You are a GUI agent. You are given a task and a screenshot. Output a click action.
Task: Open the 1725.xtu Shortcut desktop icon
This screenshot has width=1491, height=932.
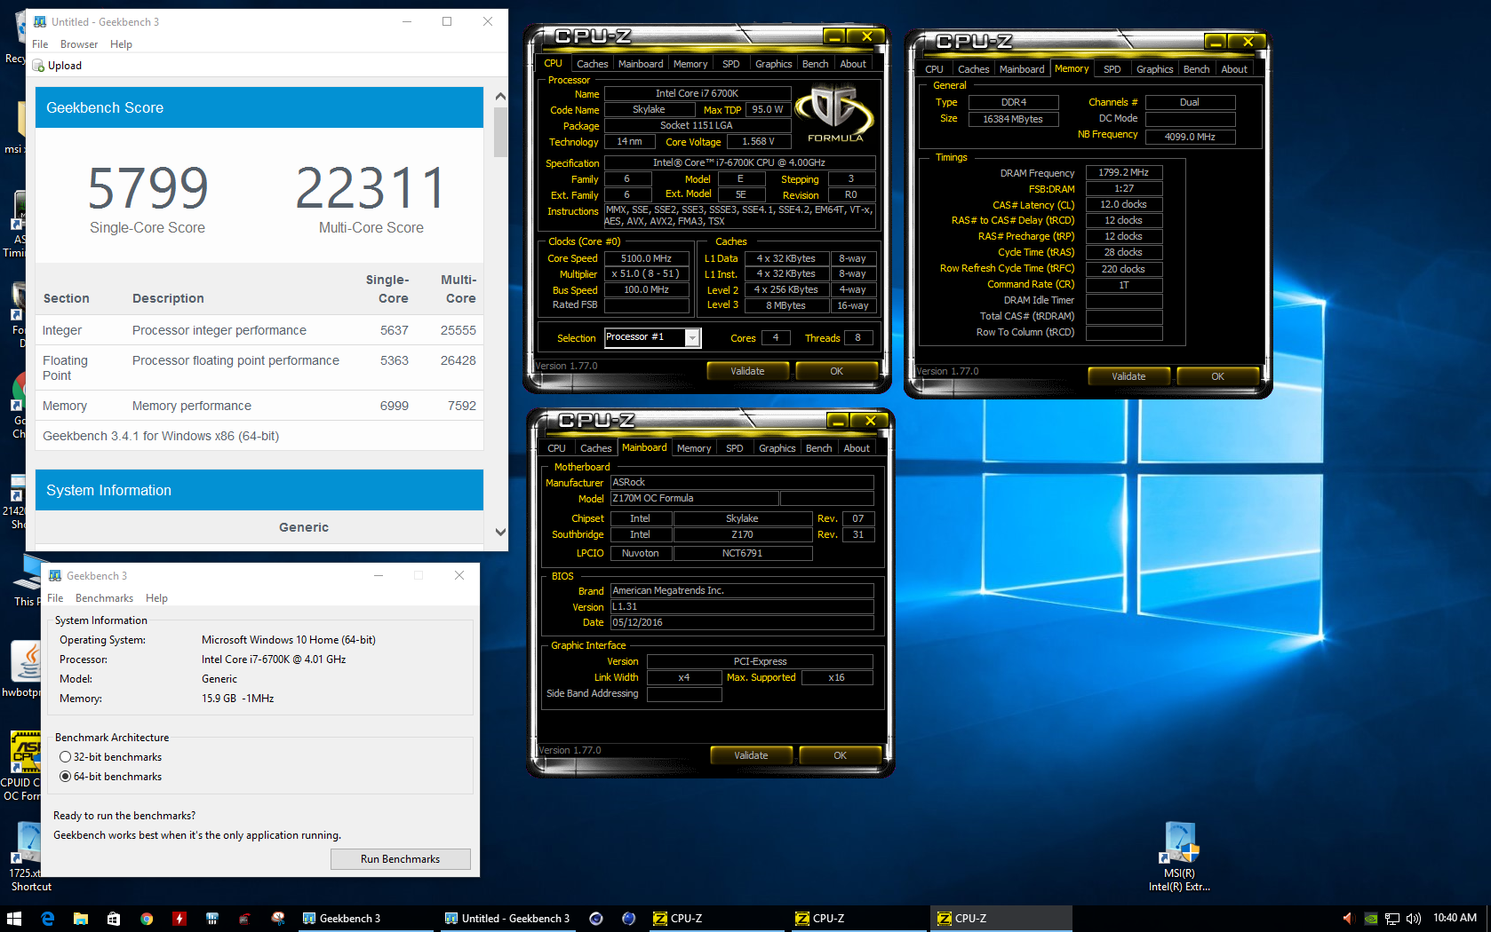[28, 857]
